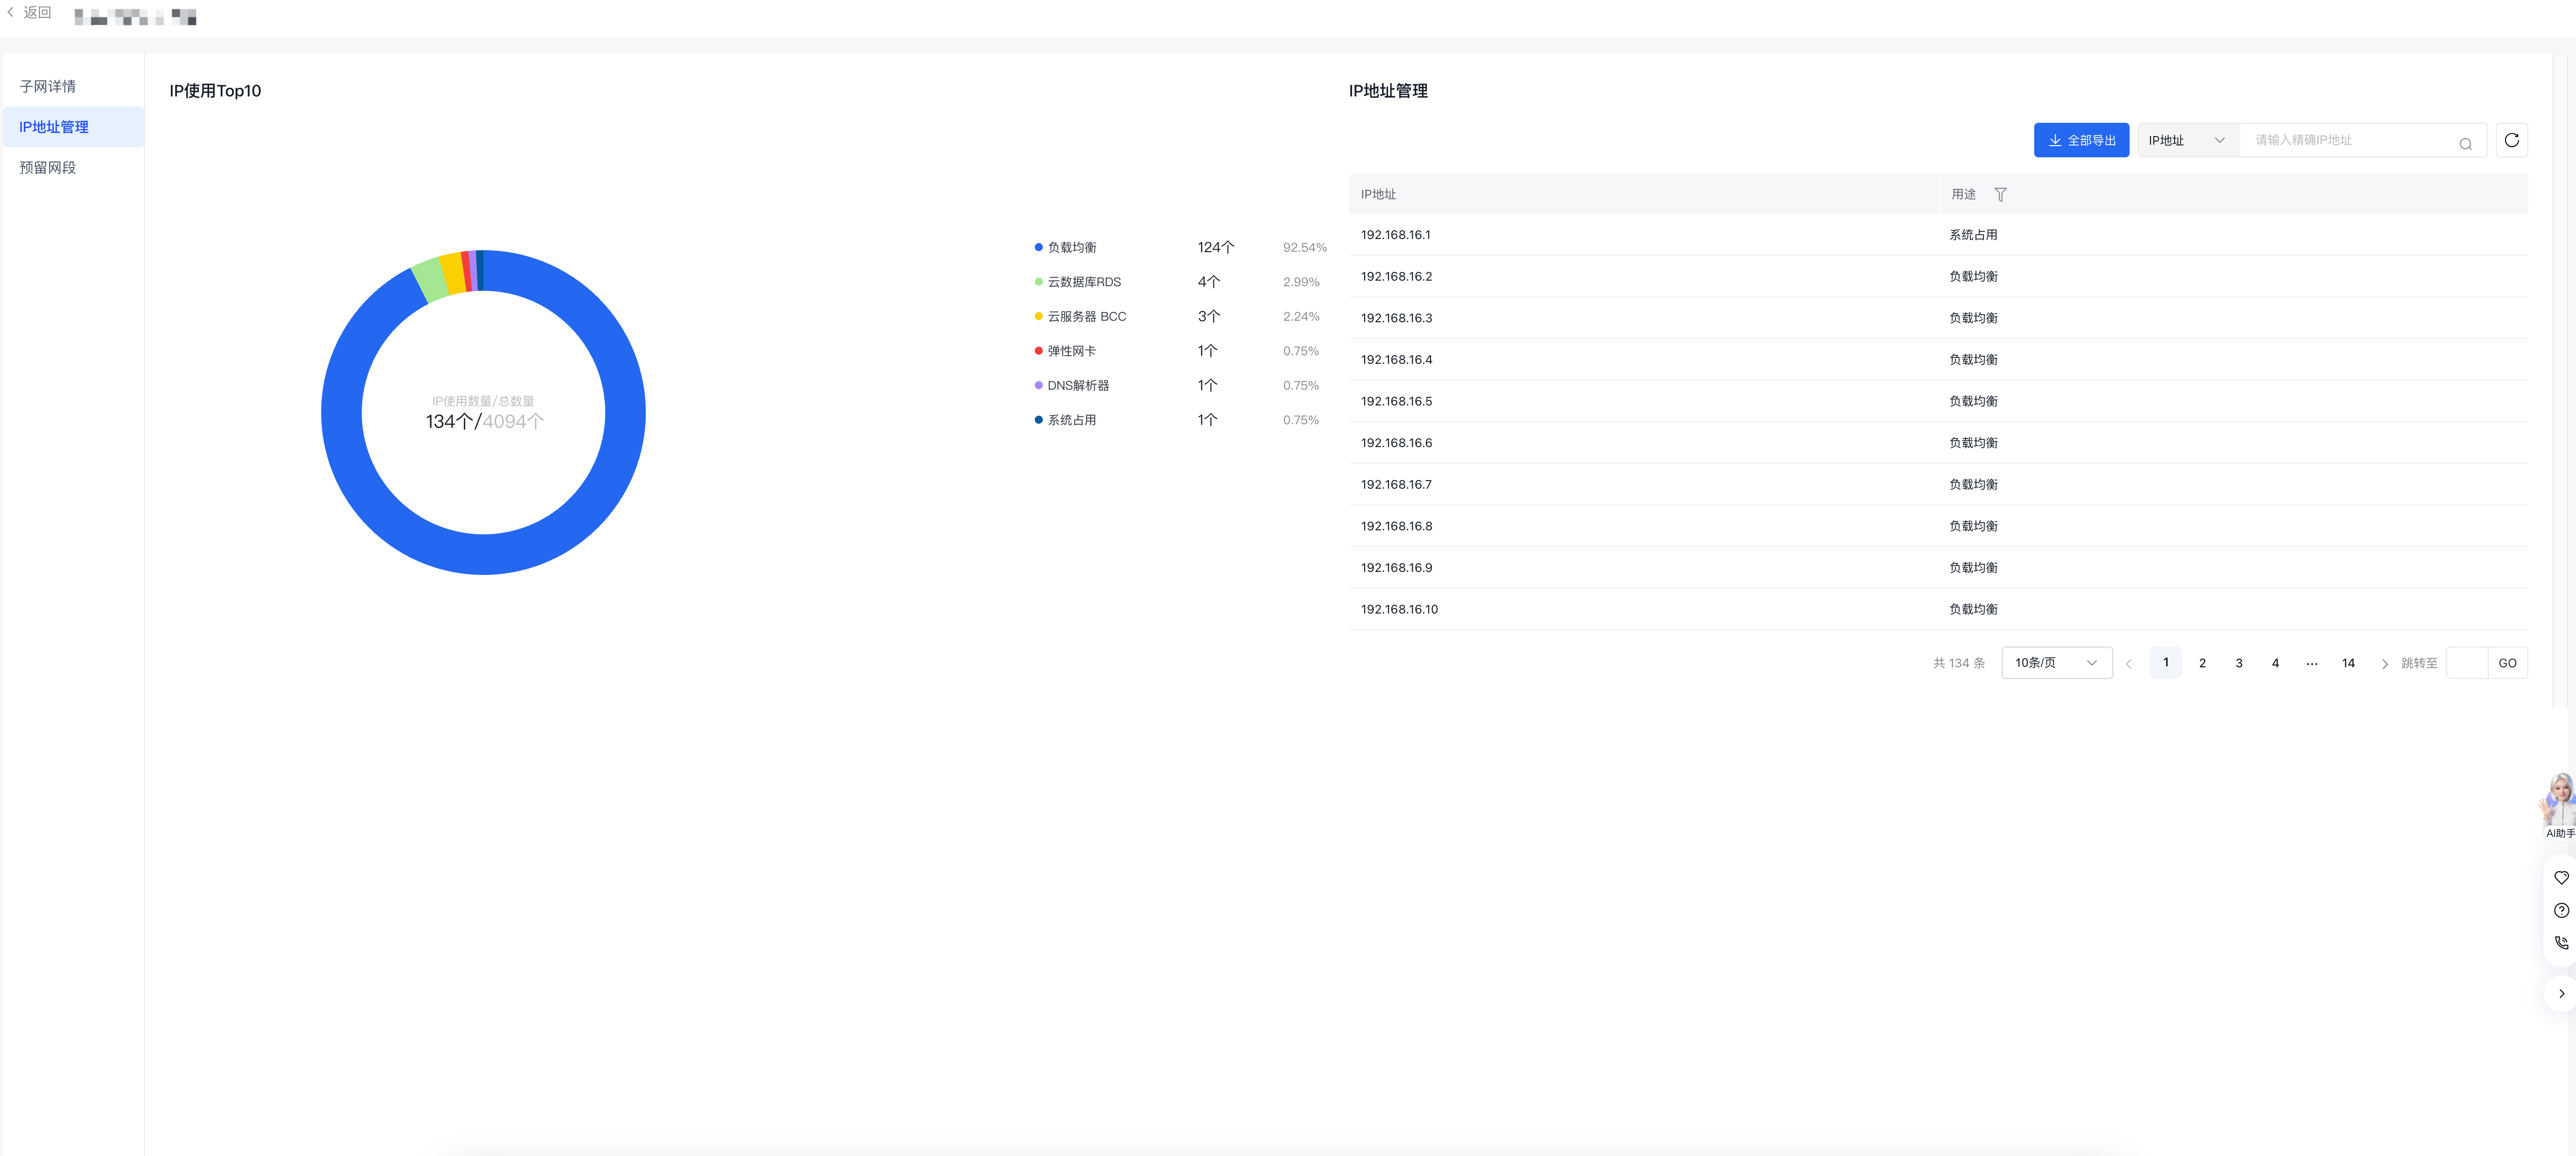Screen dimensions: 2576x1156
Task: Go to page 3
Action: (x=2238, y=662)
